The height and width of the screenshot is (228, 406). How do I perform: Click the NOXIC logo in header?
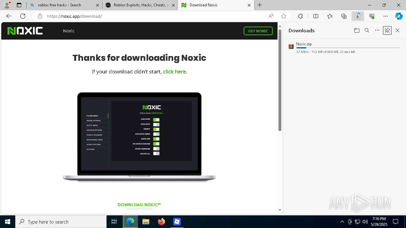click(x=25, y=31)
